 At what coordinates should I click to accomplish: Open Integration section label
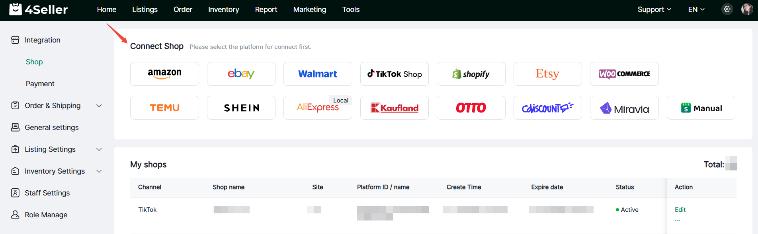43,40
